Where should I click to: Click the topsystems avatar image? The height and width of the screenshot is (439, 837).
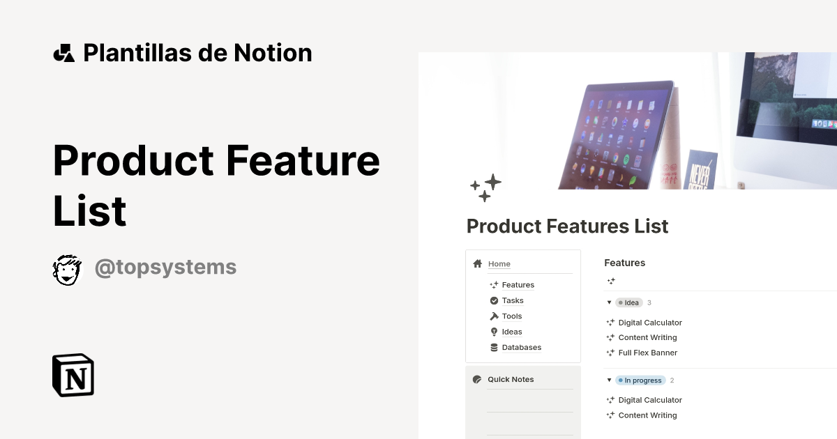(68, 269)
